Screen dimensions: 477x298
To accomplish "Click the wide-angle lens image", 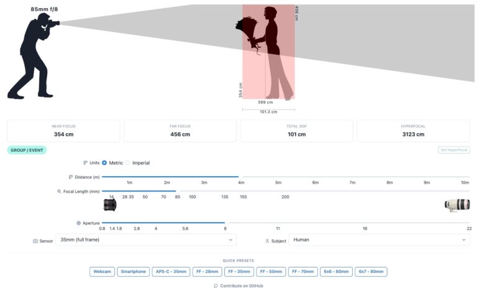I will [x=110, y=205].
